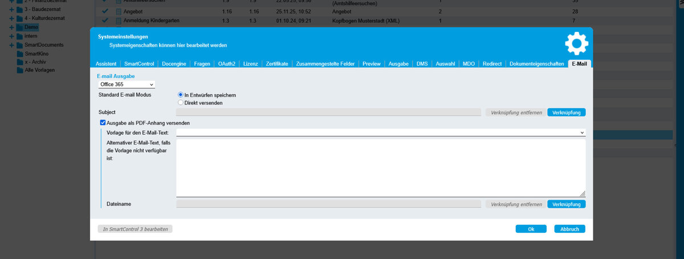Switch to the Dokumenteigenschaften tab
The height and width of the screenshot is (259, 684).
(536, 64)
